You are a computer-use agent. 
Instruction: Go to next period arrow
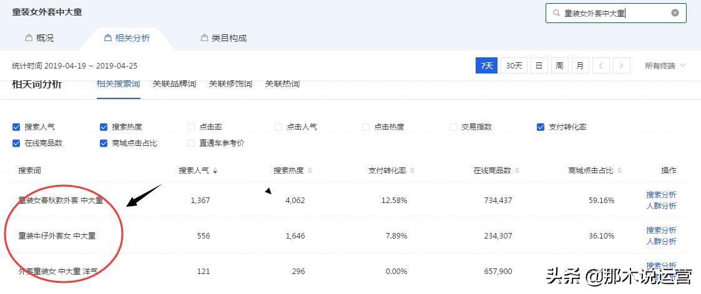(x=622, y=65)
